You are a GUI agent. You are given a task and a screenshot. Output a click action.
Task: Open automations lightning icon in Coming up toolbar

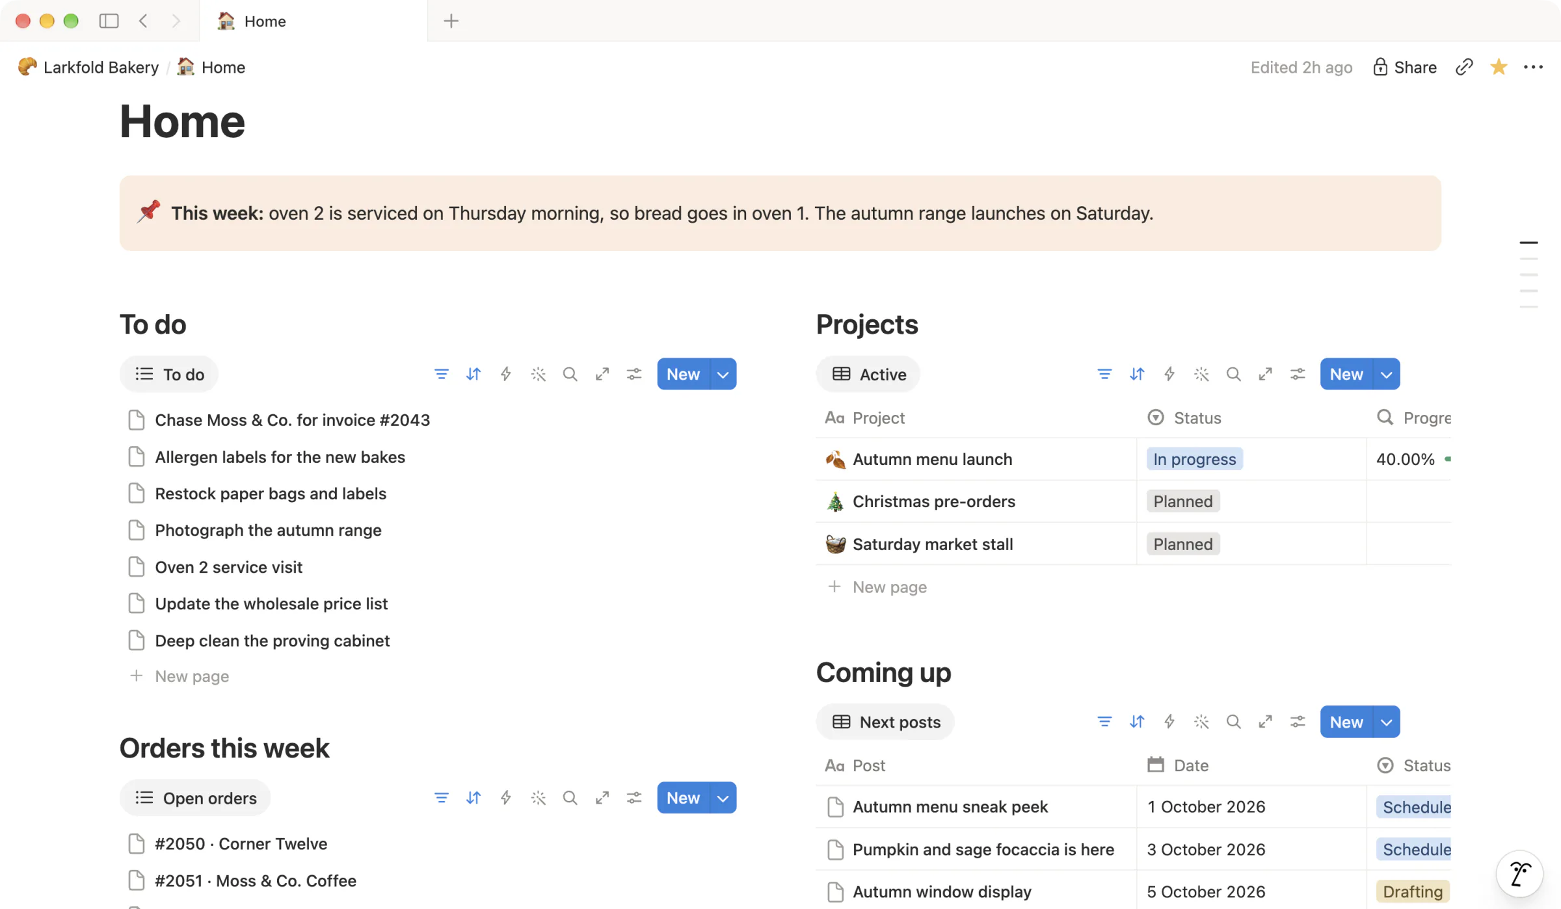click(1169, 722)
